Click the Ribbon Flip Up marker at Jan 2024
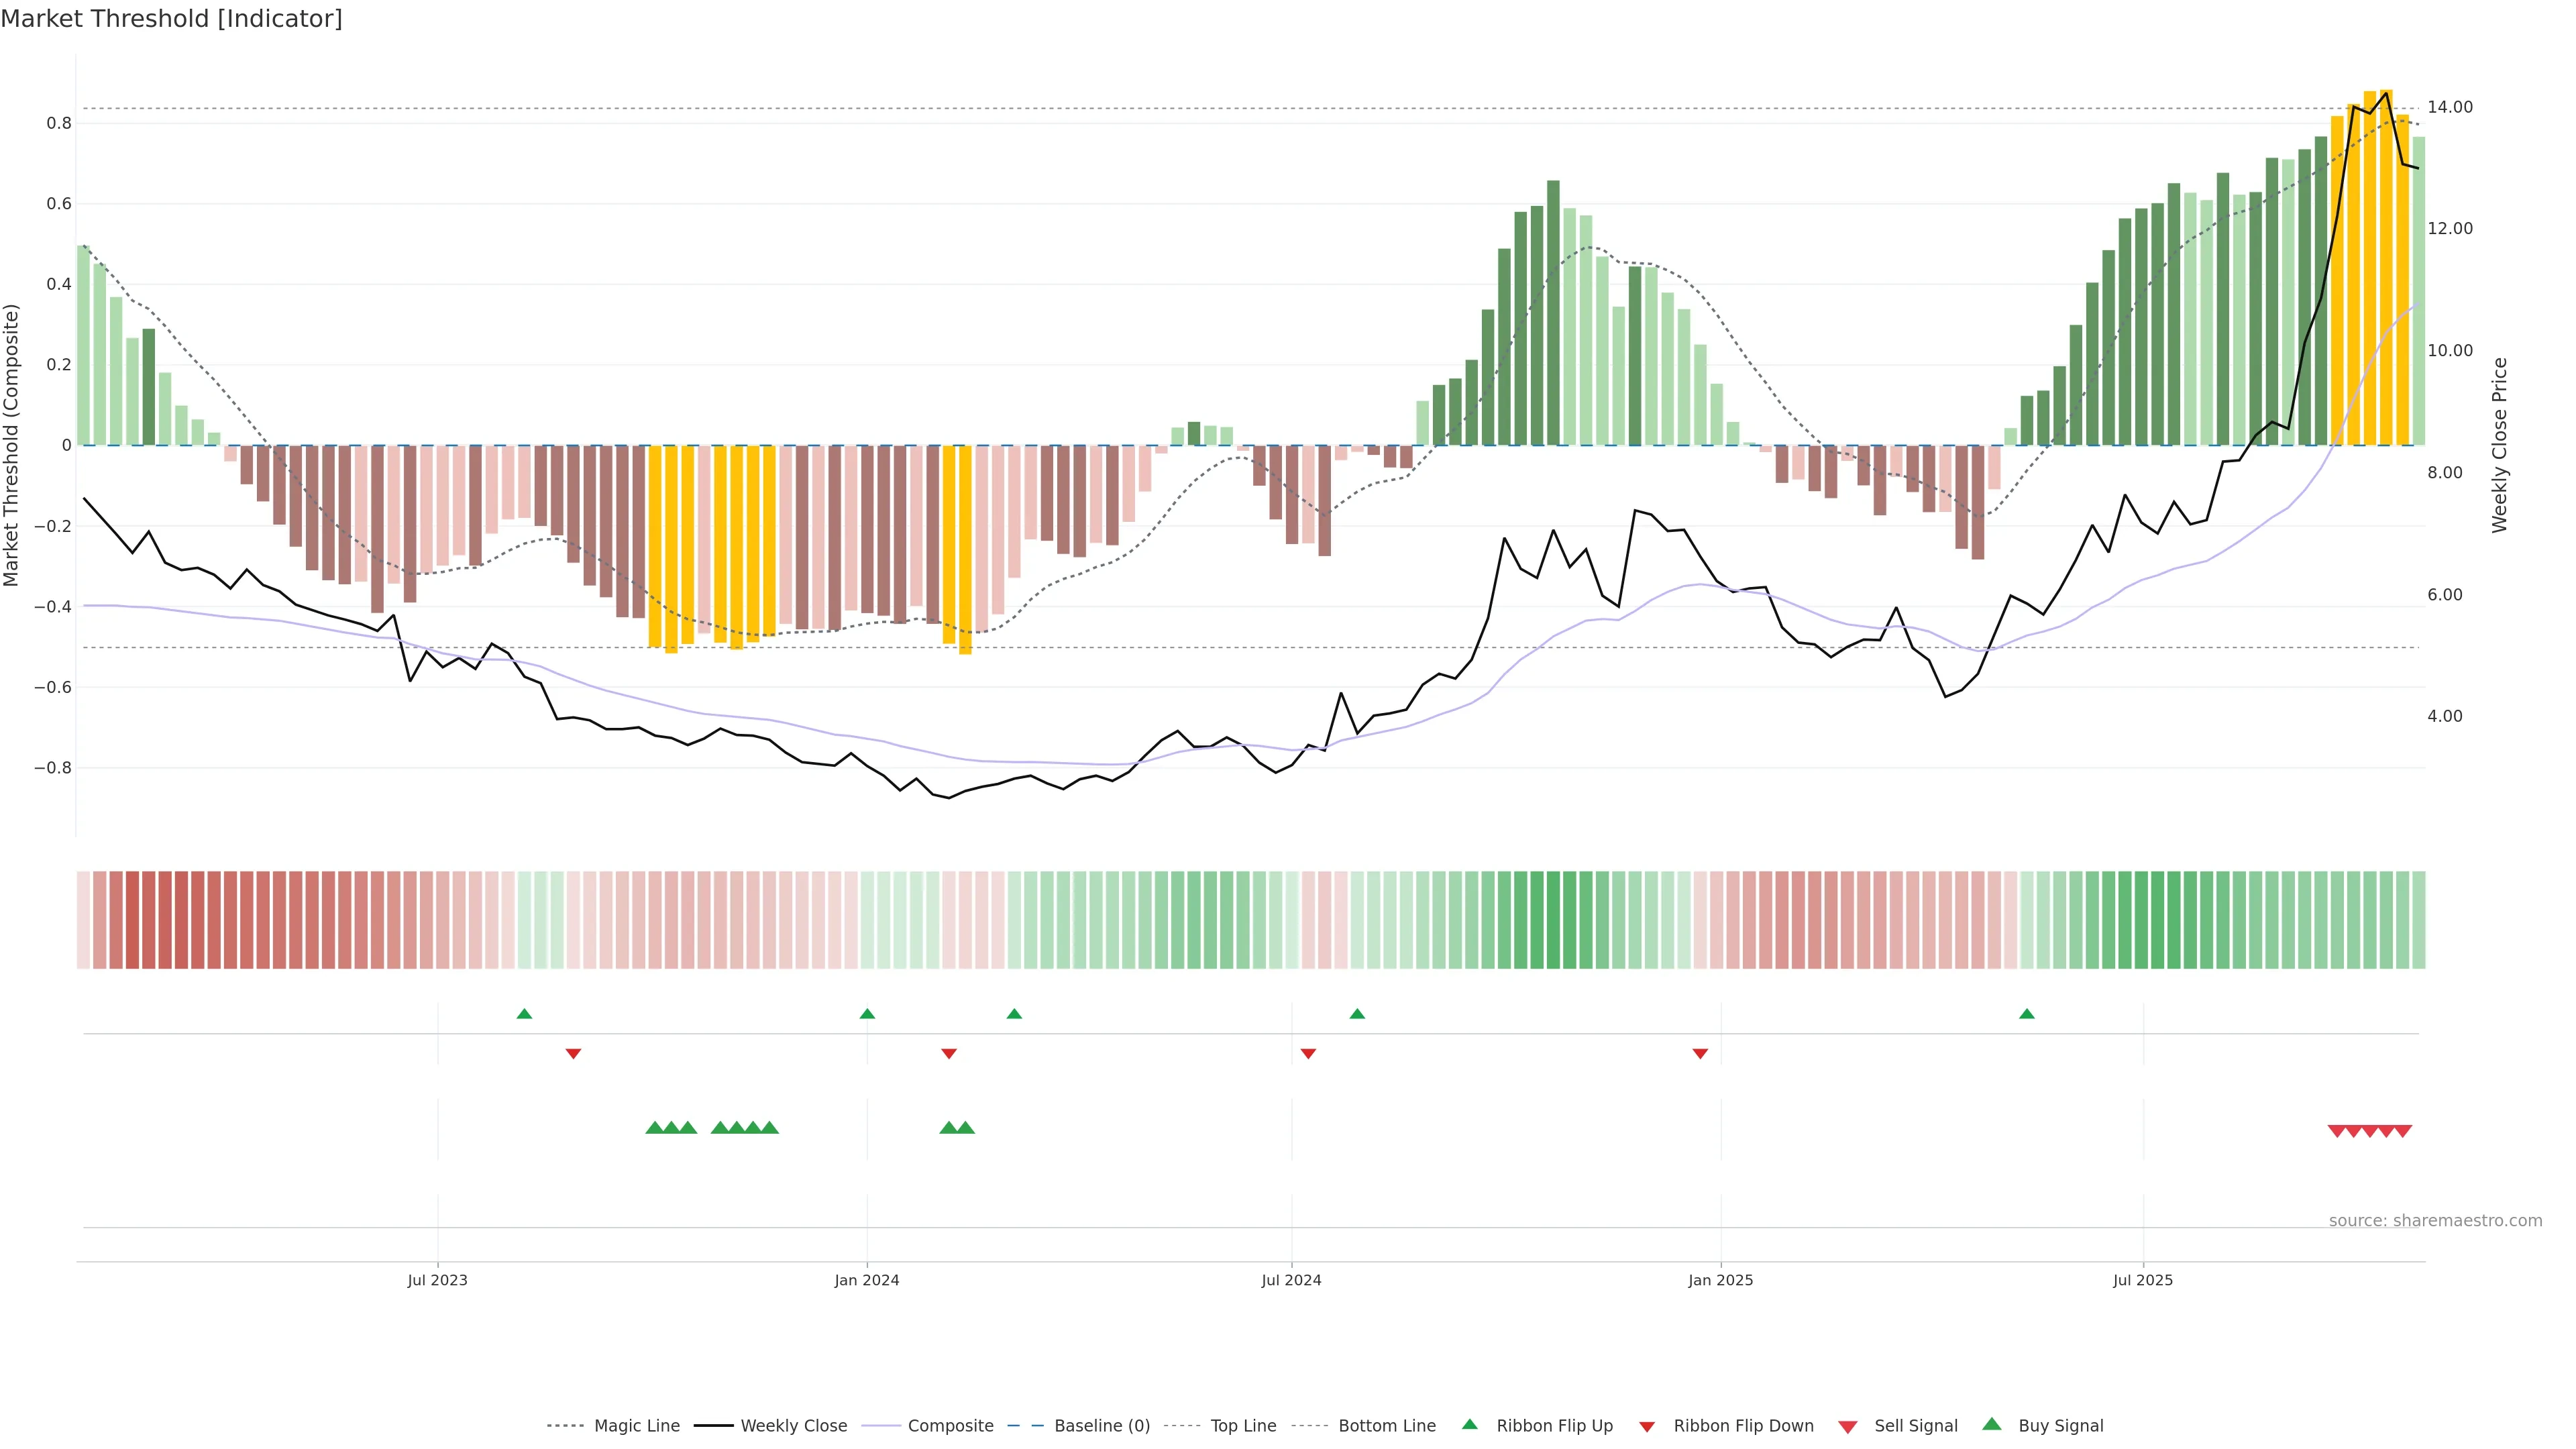 (x=867, y=1014)
